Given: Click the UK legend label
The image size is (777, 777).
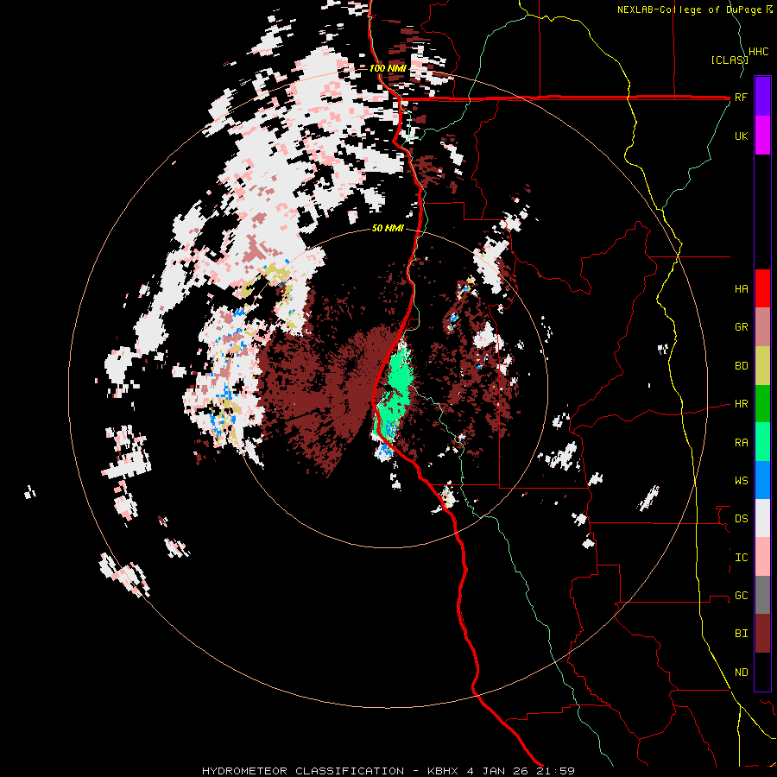Looking at the screenshot, I should point(741,136).
